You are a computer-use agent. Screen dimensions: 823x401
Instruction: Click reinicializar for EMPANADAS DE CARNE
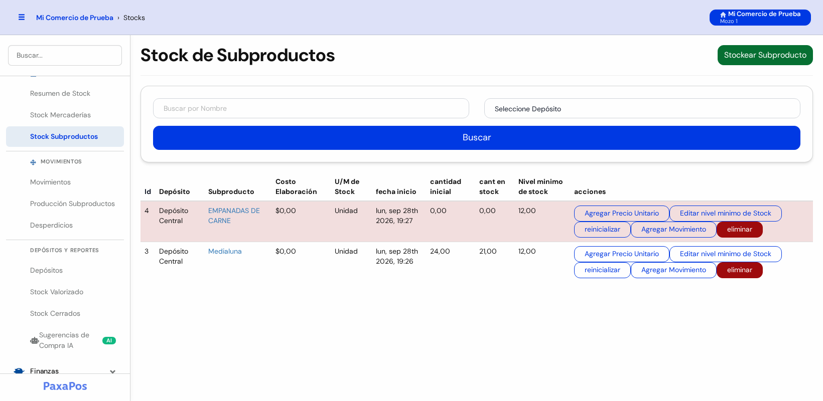pos(602,230)
